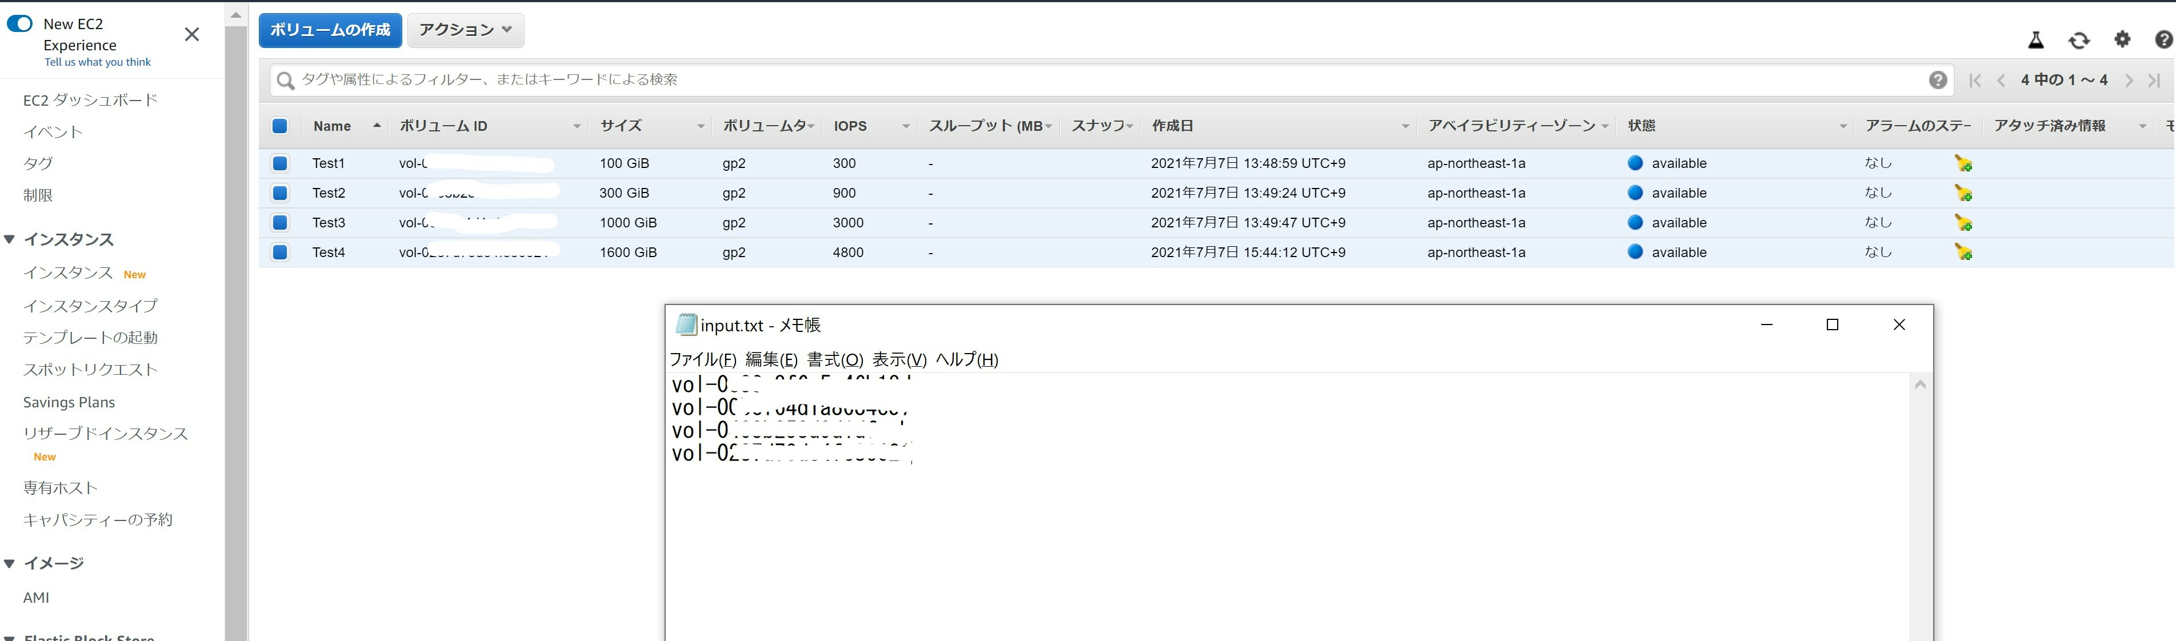This screenshot has height=641, width=2176.
Task: Collapse the インスタンス sidebar section
Action: pos(10,240)
